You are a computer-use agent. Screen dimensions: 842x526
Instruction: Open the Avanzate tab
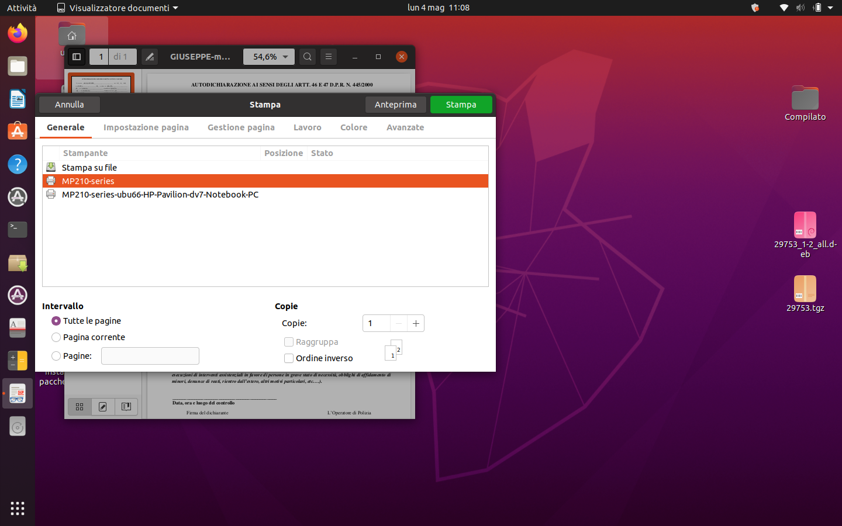tap(405, 127)
